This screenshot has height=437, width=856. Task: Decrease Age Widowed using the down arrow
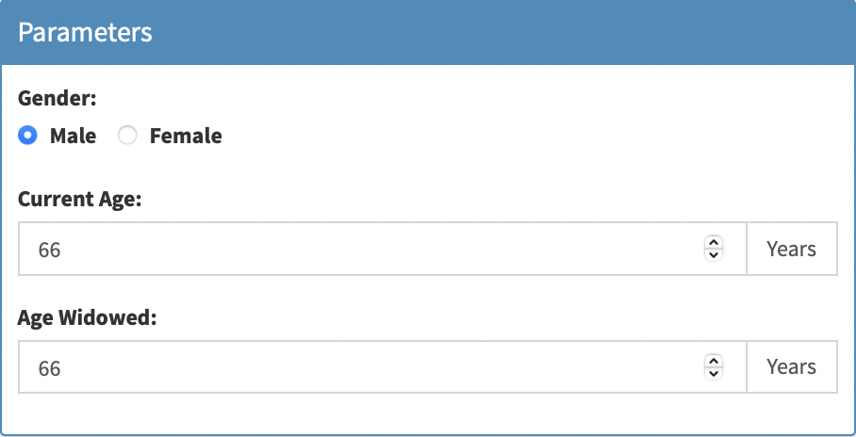714,374
